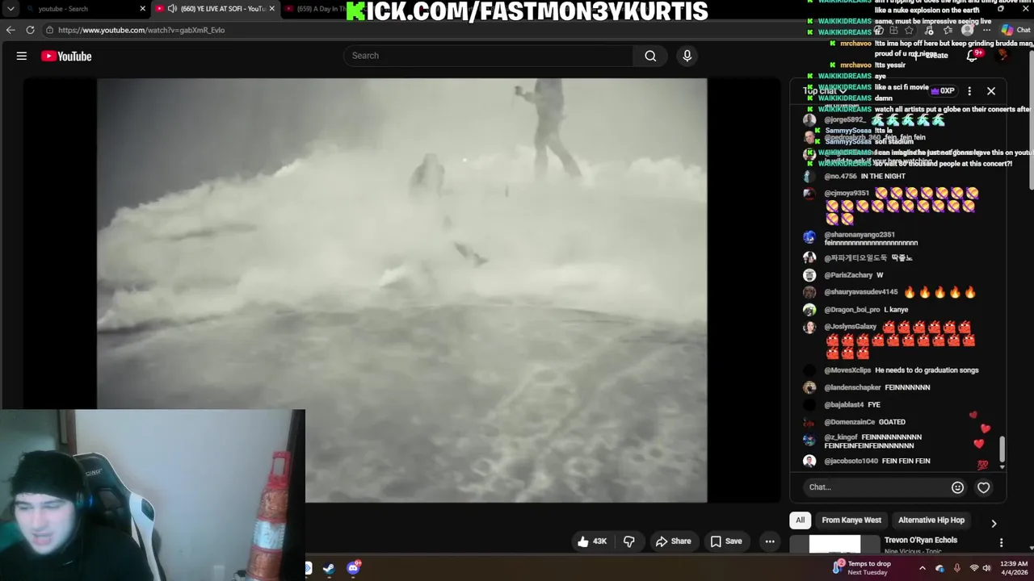Dislike the video with thumbs down
The image size is (1034, 581).
click(x=629, y=541)
